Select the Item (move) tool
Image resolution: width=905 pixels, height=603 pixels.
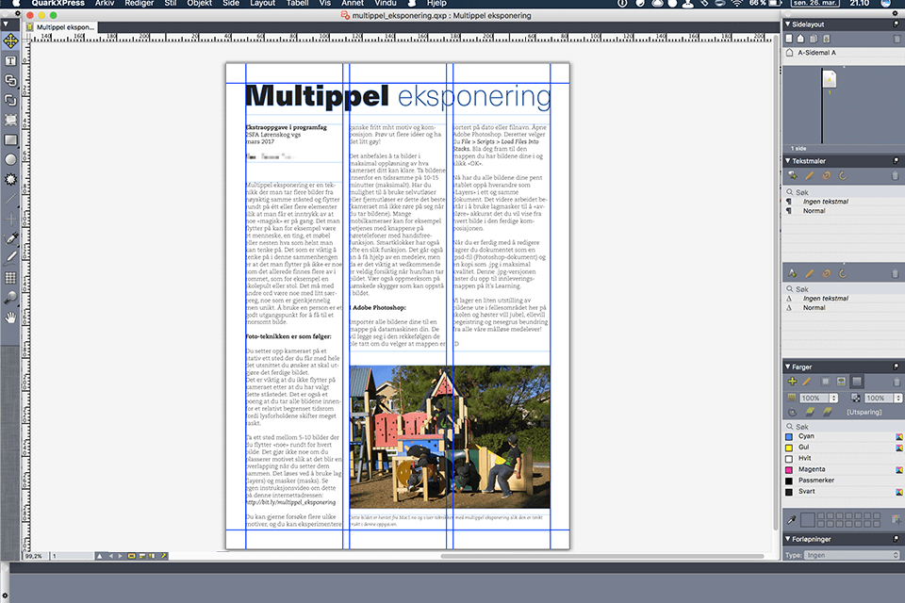(10, 41)
